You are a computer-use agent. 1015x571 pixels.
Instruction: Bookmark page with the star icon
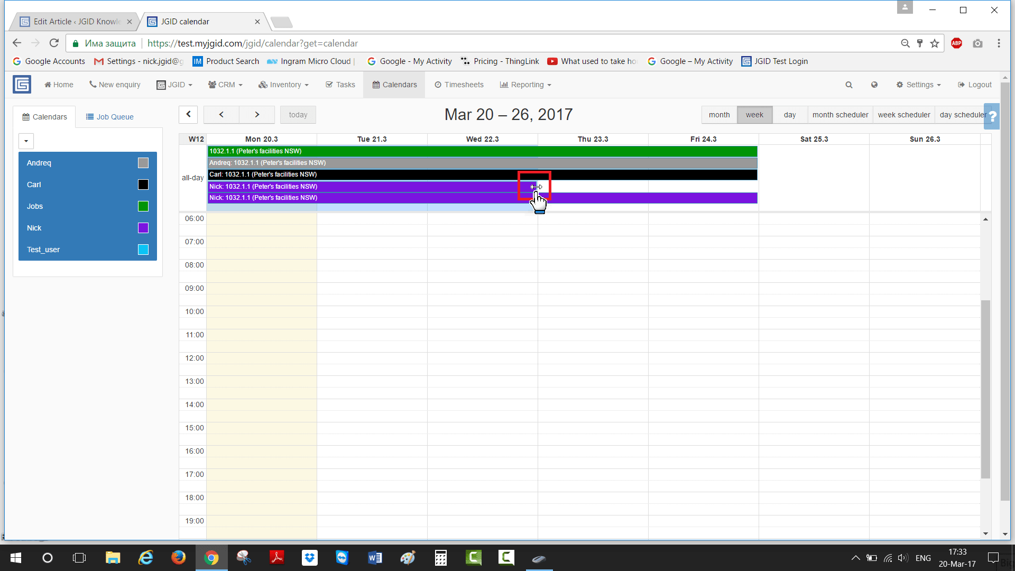click(935, 43)
